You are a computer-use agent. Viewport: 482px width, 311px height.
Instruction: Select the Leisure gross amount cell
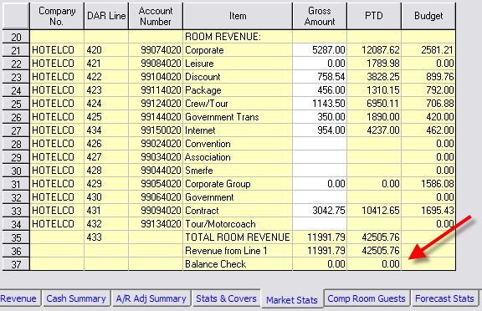tap(320, 64)
